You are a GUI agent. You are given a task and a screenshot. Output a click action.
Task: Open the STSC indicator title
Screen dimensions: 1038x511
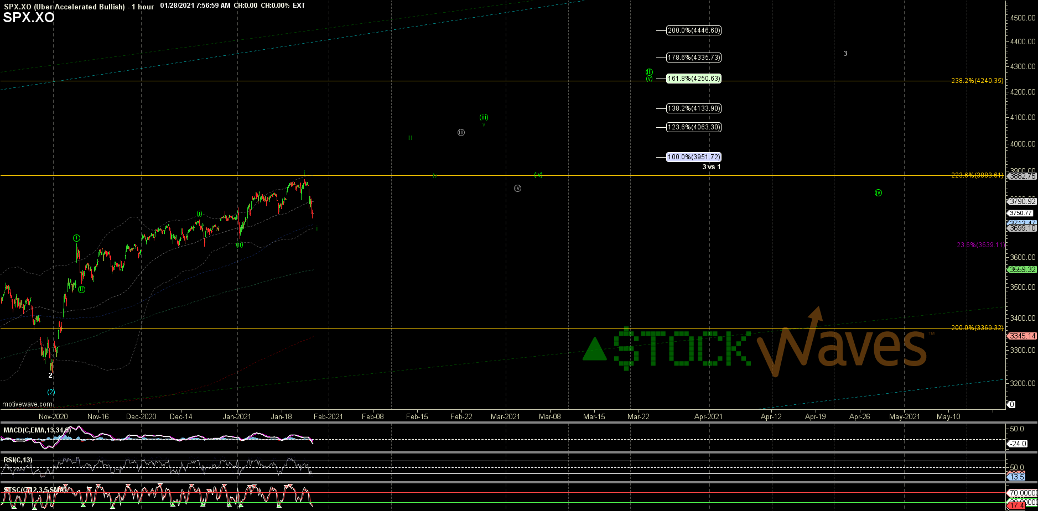click(x=35, y=490)
